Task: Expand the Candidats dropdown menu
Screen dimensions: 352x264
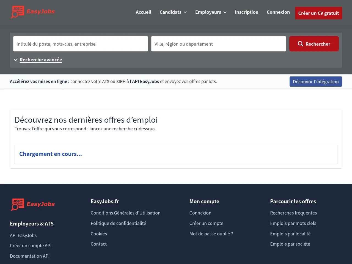Action: 173,12
